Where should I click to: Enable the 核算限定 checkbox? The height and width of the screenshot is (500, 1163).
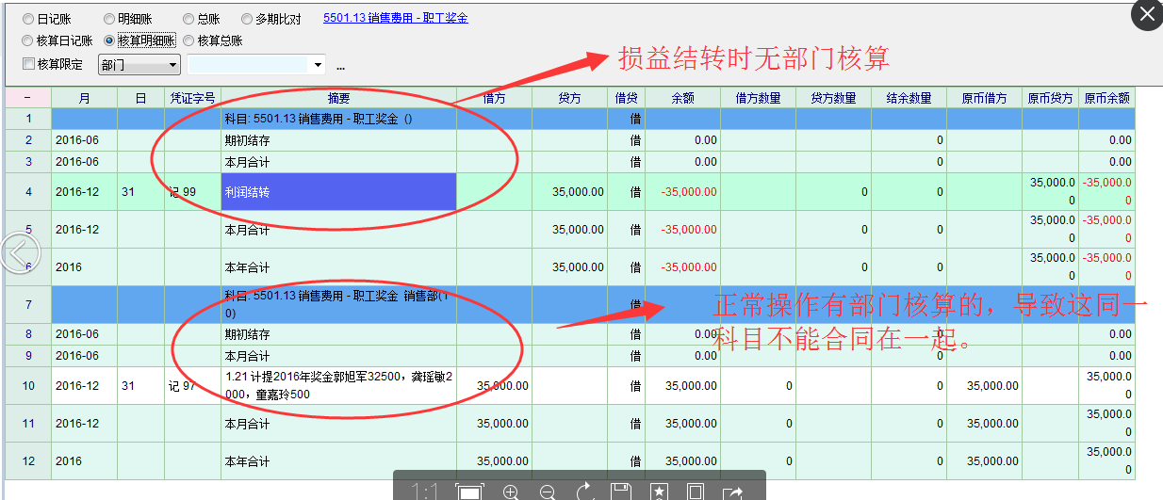pos(27,65)
